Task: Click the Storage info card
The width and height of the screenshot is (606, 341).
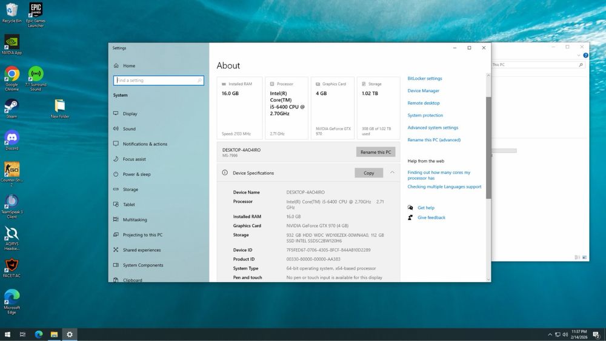Action: 378,108
